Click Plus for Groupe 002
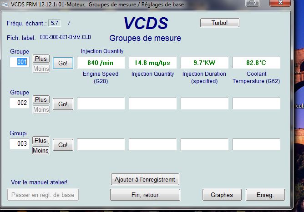Image resolution: width=304 pixels, height=212 pixels. click(41, 99)
